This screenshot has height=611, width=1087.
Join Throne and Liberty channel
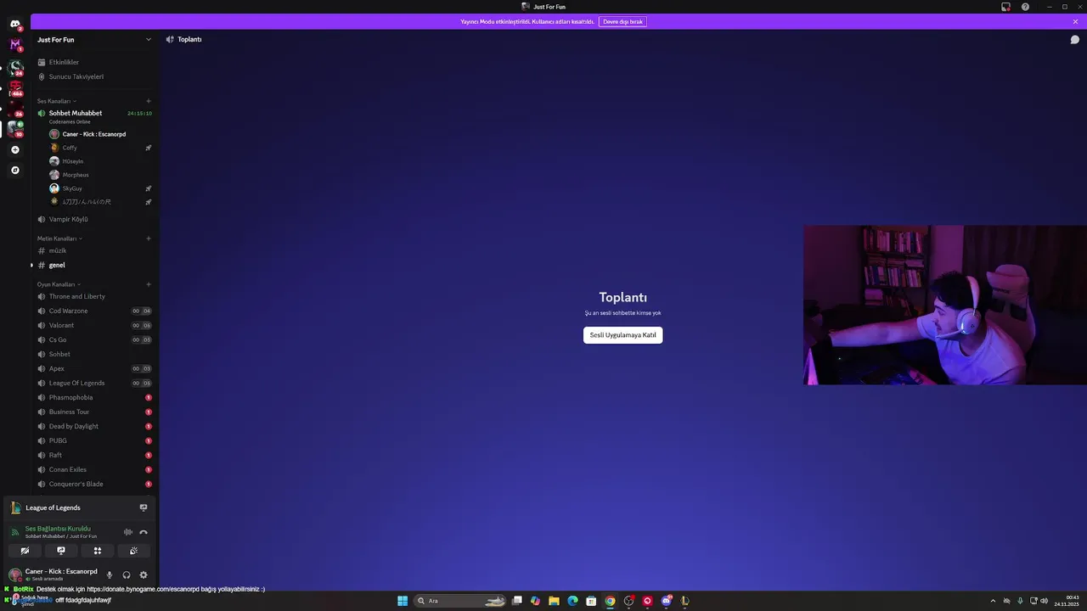tap(93, 296)
